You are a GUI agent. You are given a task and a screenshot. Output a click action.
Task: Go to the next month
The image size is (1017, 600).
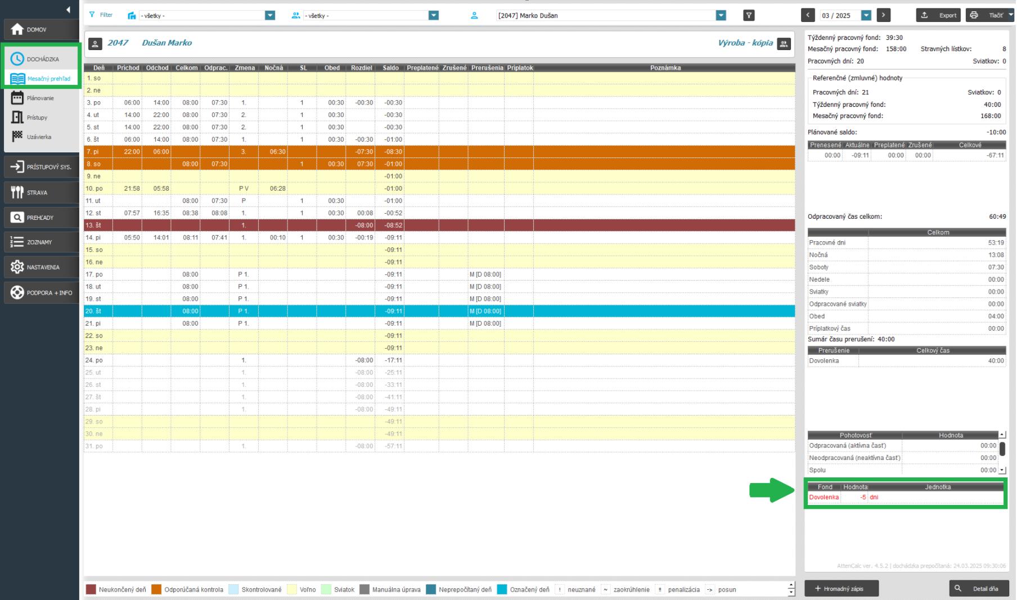(x=883, y=16)
